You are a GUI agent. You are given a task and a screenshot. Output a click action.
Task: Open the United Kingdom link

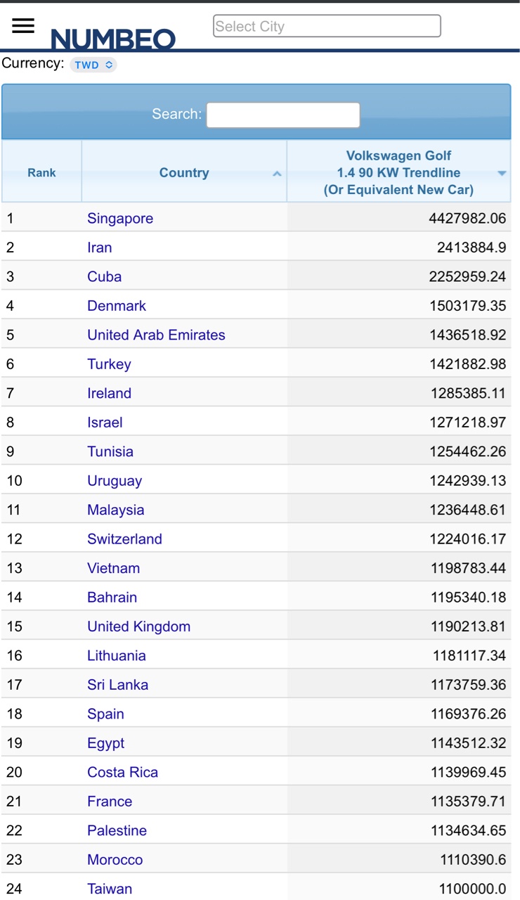click(x=138, y=626)
